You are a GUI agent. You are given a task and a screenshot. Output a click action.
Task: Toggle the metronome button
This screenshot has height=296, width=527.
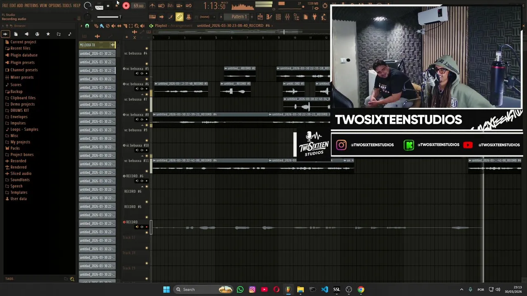pyautogui.click(x=152, y=6)
